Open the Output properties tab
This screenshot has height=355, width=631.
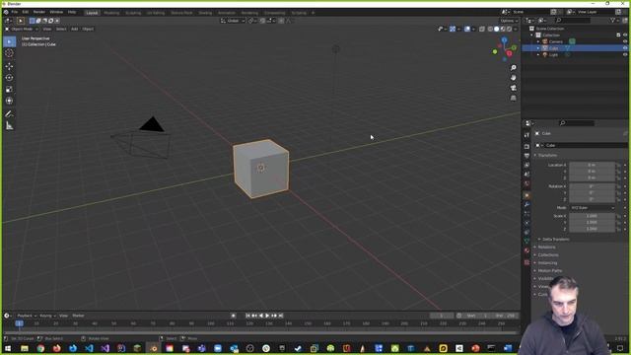coord(526,156)
